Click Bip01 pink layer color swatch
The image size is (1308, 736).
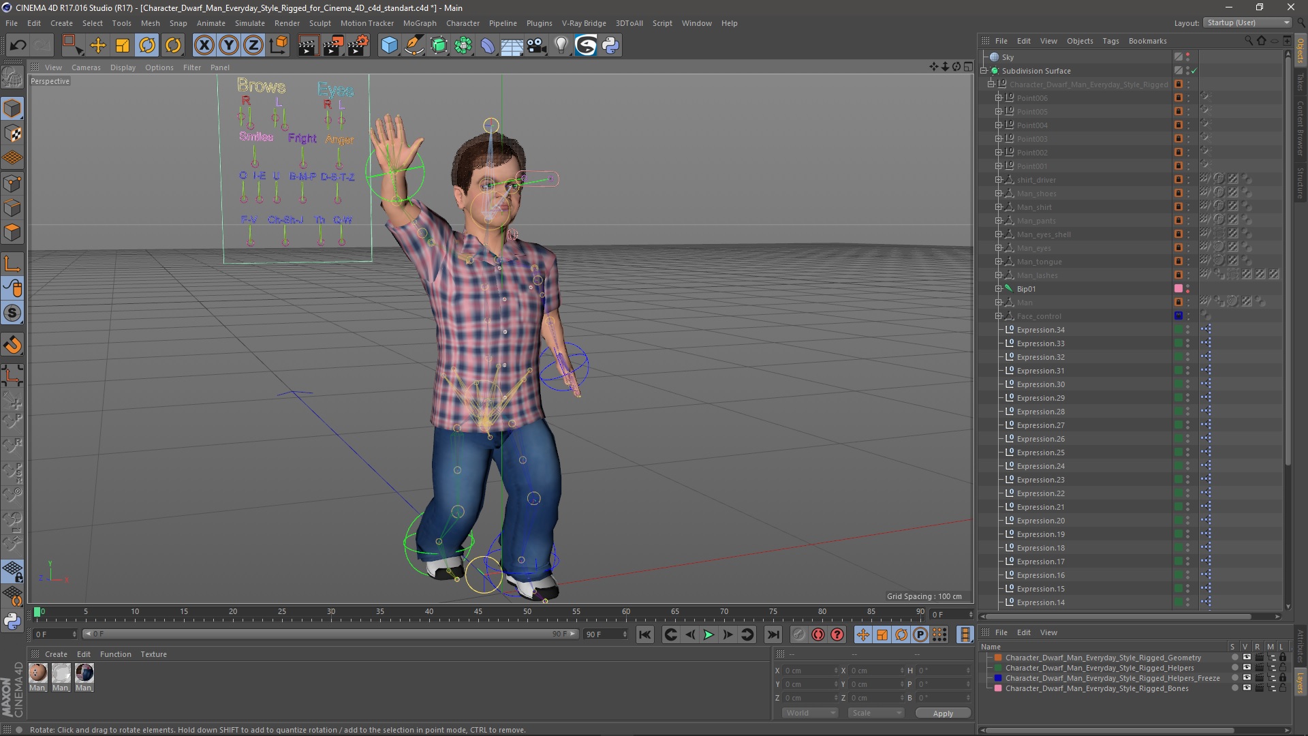pos(1179,289)
